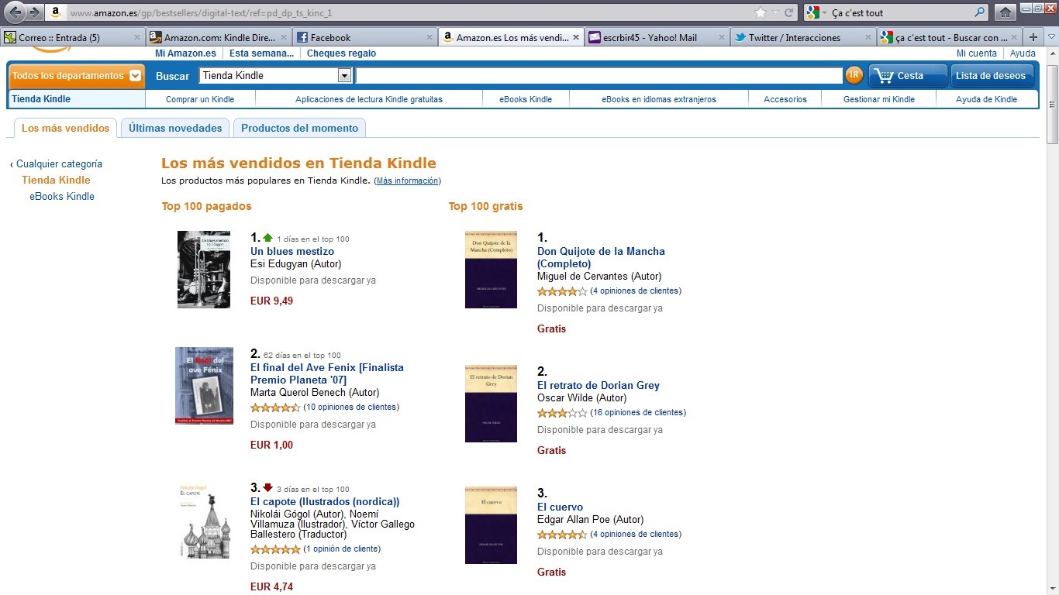Close the Twitter Interacciones tab
The width and height of the screenshot is (1059, 595).
[868, 37]
